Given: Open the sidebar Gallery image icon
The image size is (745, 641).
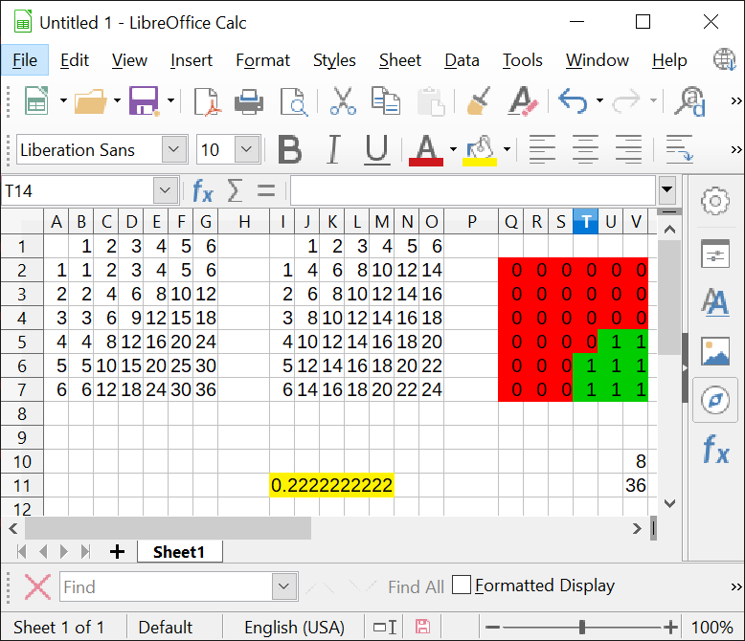Looking at the screenshot, I should click(x=714, y=351).
